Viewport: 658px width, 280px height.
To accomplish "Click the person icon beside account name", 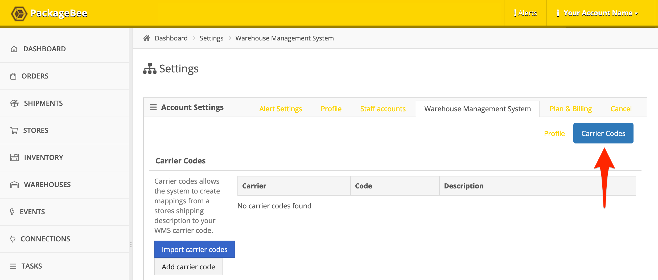I will tap(558, 13).
